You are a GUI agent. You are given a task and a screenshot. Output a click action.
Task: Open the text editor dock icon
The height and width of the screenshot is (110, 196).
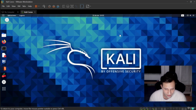4,55
